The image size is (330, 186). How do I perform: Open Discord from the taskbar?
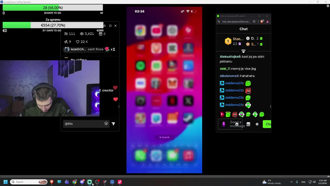(x=82, y=182)
